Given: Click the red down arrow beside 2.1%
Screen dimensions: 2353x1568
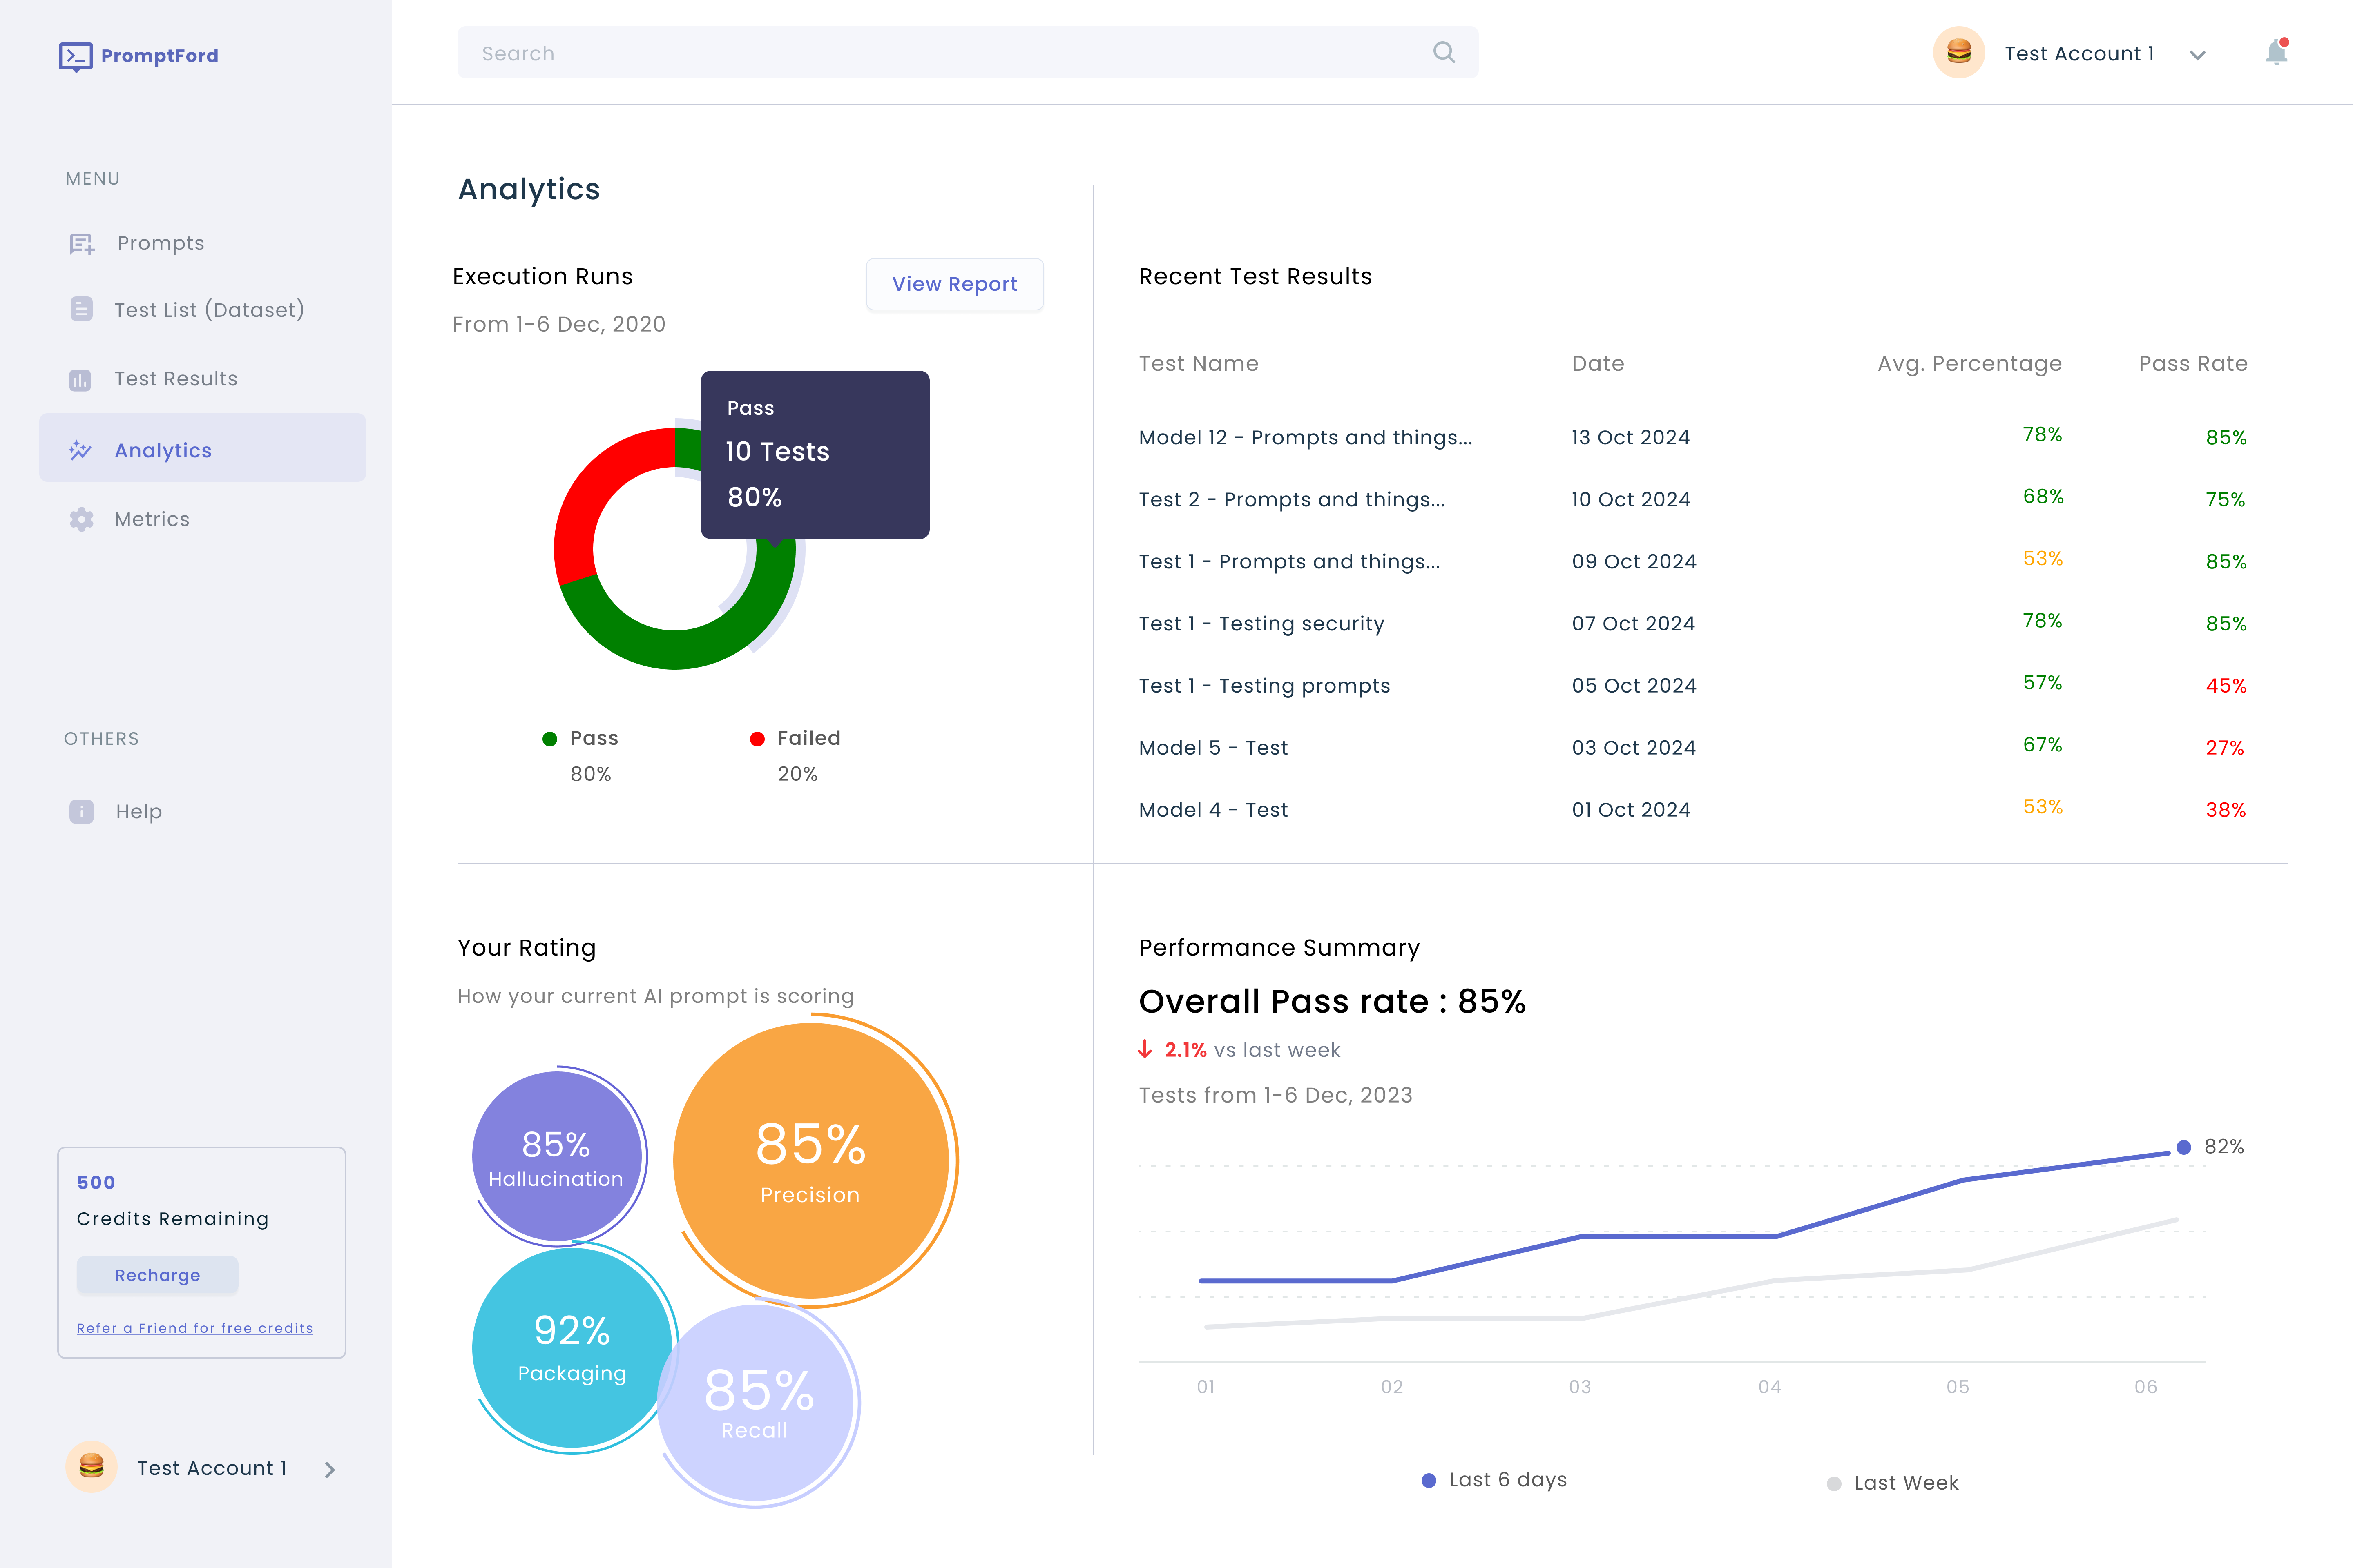Looking at the screenshot, I should point(1145,1049).
